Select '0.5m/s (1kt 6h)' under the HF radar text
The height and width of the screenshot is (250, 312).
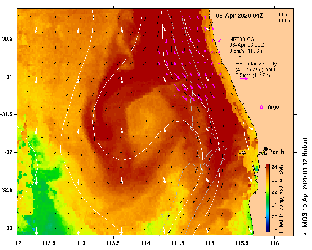(x=253, y=76)
